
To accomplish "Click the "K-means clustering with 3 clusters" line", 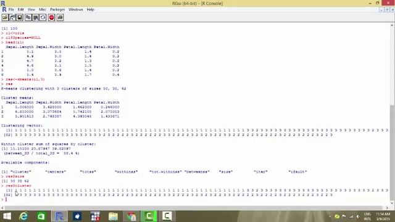I will pos(64,89).
